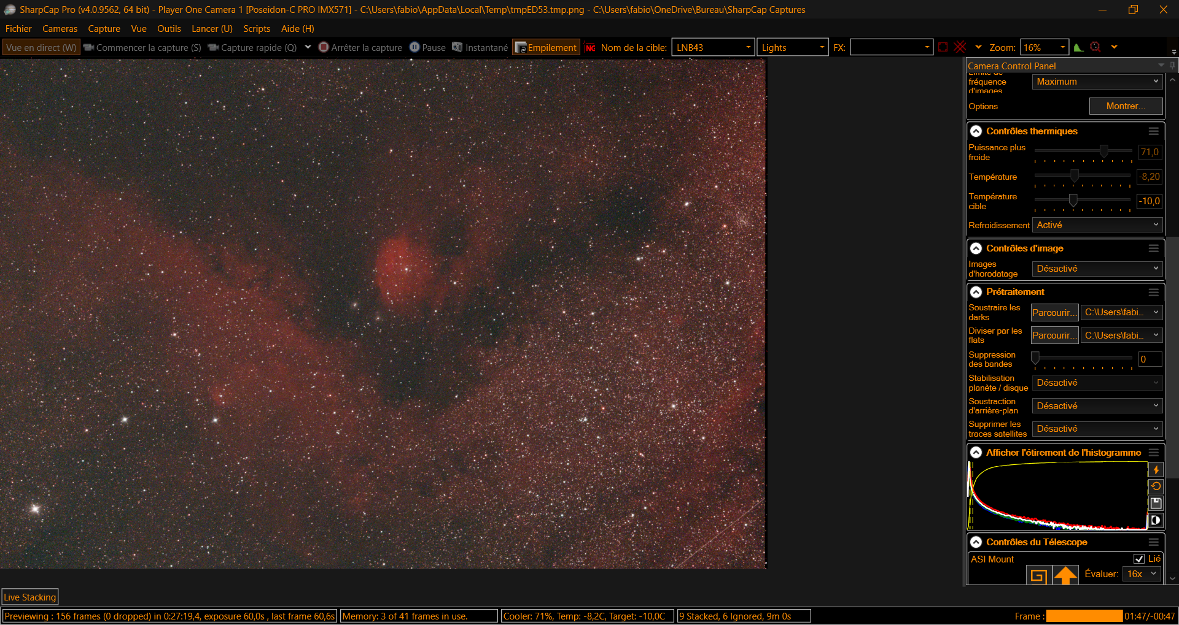The image size is (1179, 625).
Task: Open the Zoom 16% dropdown
Action: tap(1044, 48)
